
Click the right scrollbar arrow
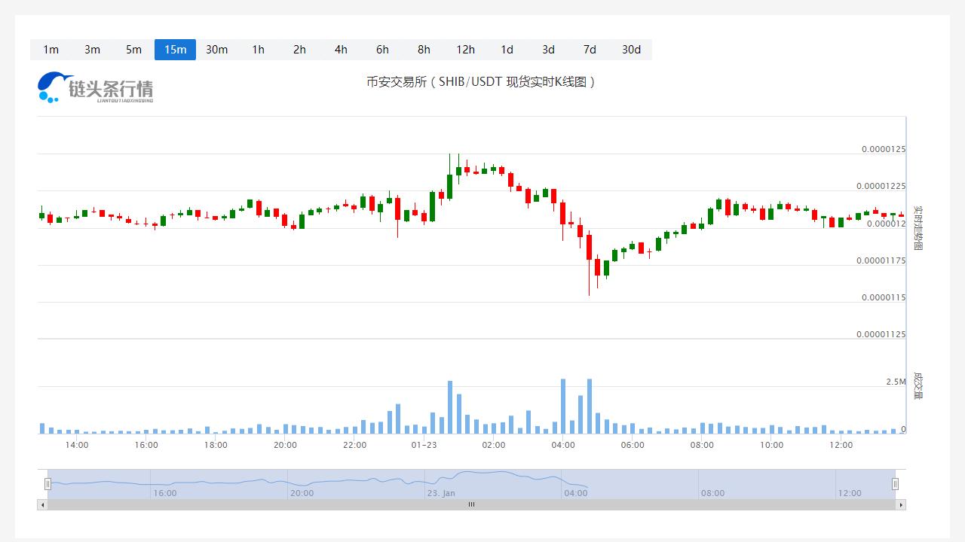(x=901, y=505)
